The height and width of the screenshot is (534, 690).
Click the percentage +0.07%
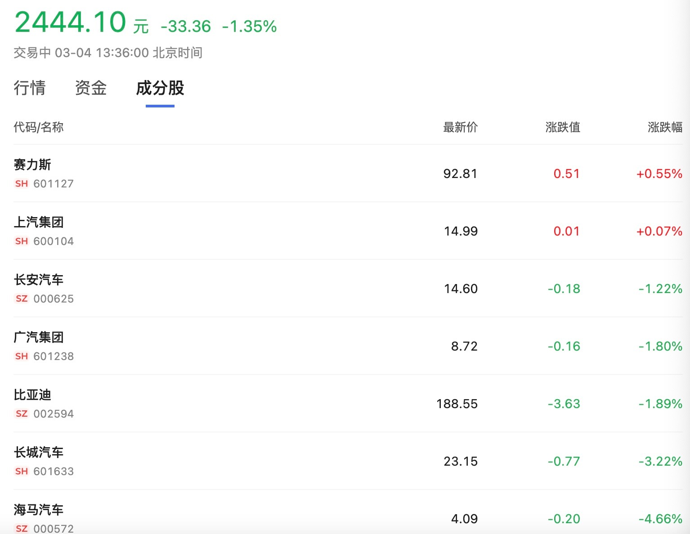659,231
